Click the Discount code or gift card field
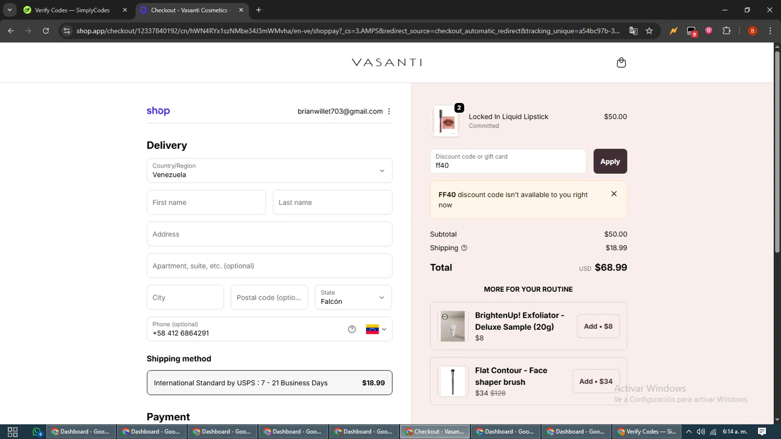 tap(508, 161)
